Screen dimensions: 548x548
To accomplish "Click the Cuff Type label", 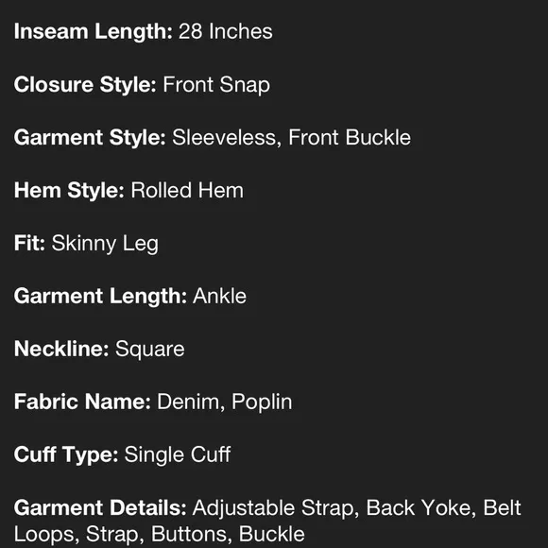I will [66, 455].
